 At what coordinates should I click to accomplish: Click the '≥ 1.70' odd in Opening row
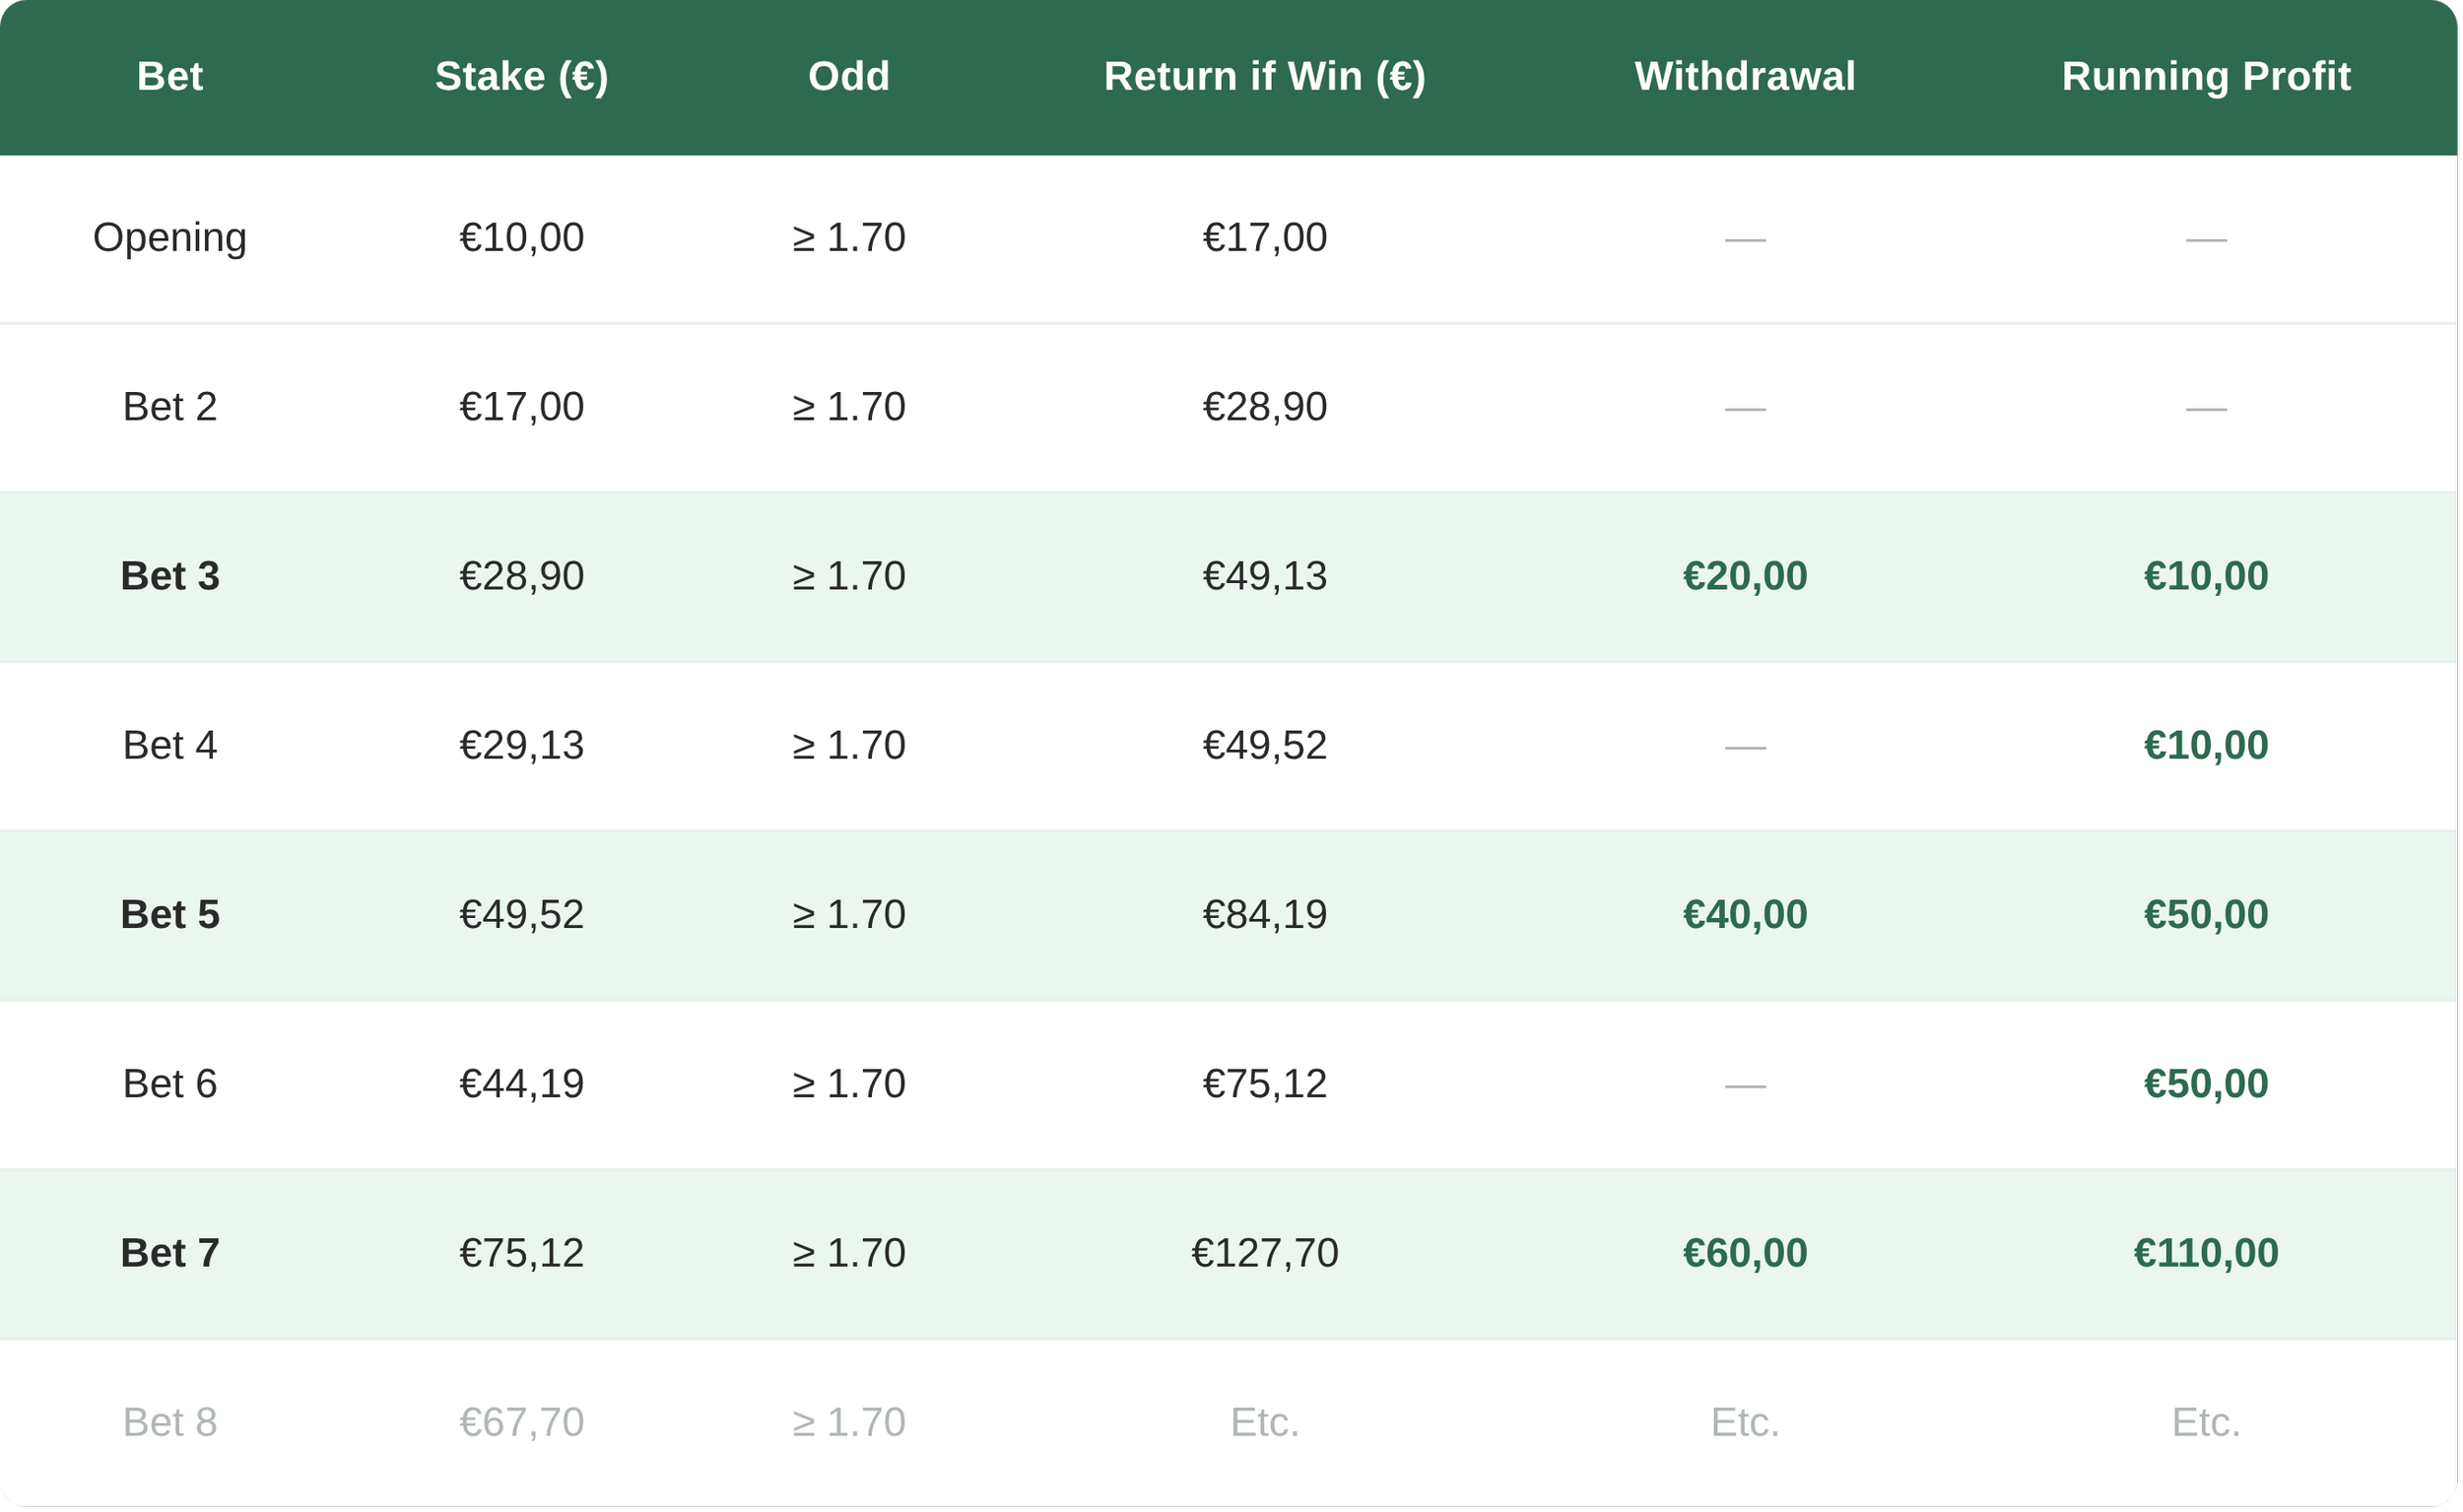pos(849,238)
